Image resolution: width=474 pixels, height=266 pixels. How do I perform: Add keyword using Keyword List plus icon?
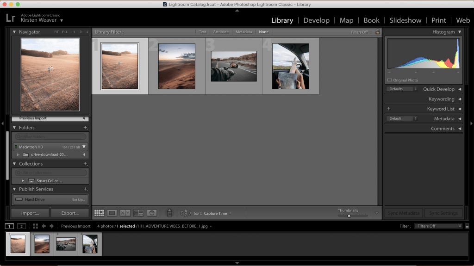(x=389, y=109)
